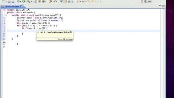Viewport: 174px width, 98px height.
Task: Click the New Java Class icon
Action: [x=43, y=1]
